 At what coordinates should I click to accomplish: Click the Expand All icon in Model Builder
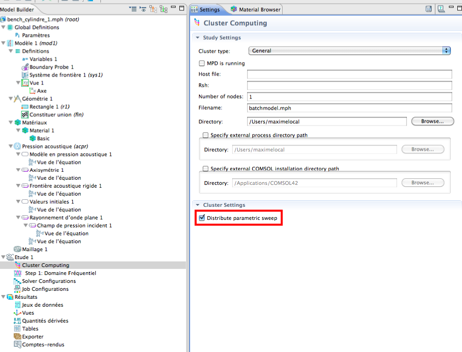(x=163, y=9)
